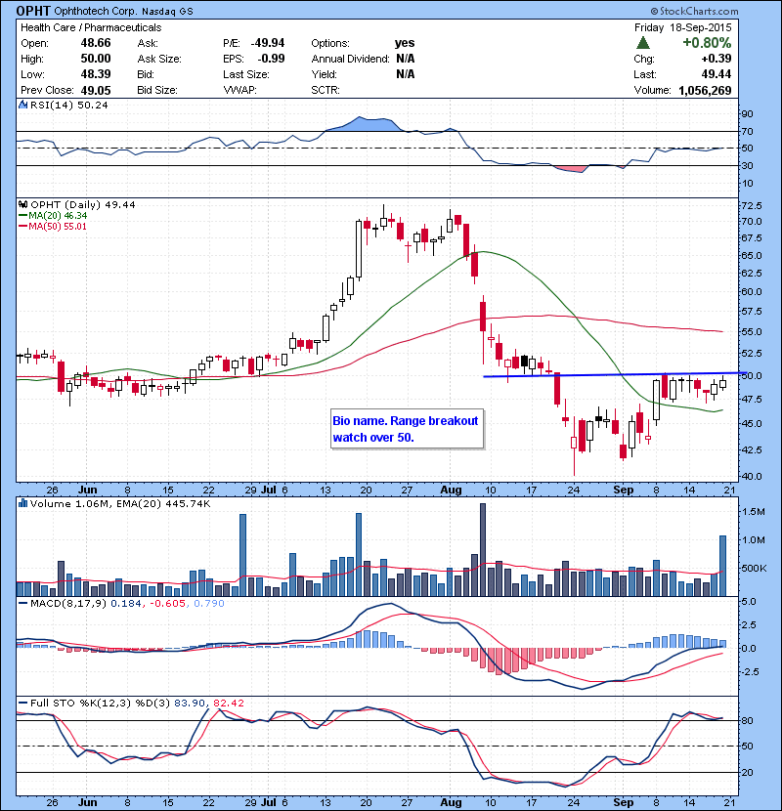Click the +0.80% change percentage
Viewport: 782px width, 811px height.
click(707, 42)
